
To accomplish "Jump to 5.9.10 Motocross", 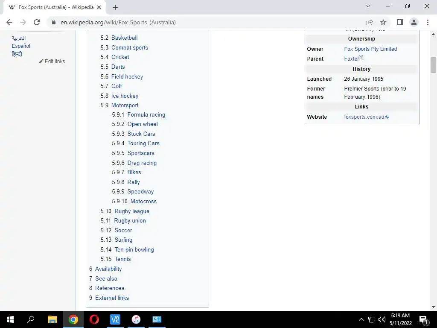I will click(143, 202).
